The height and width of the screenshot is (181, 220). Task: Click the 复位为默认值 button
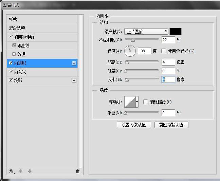(x=171, y=125)
